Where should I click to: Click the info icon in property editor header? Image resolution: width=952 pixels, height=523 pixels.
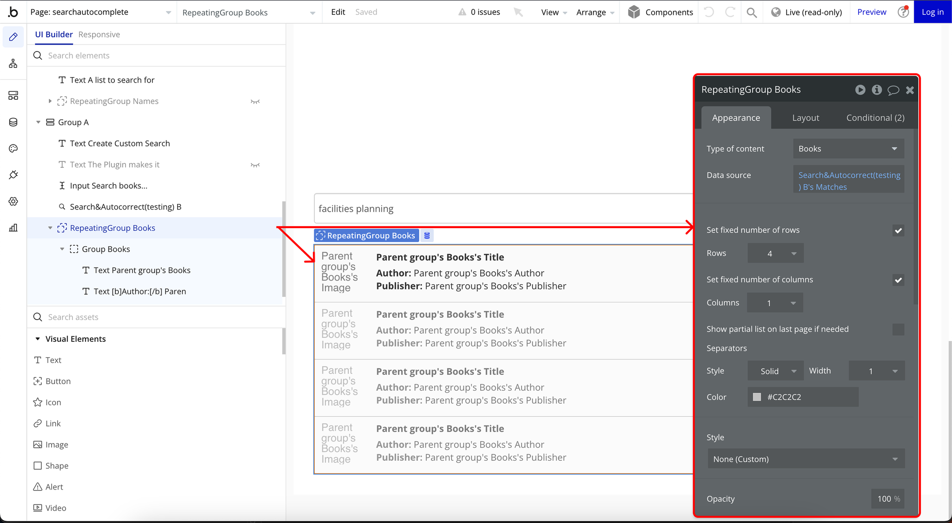(877, 90)
